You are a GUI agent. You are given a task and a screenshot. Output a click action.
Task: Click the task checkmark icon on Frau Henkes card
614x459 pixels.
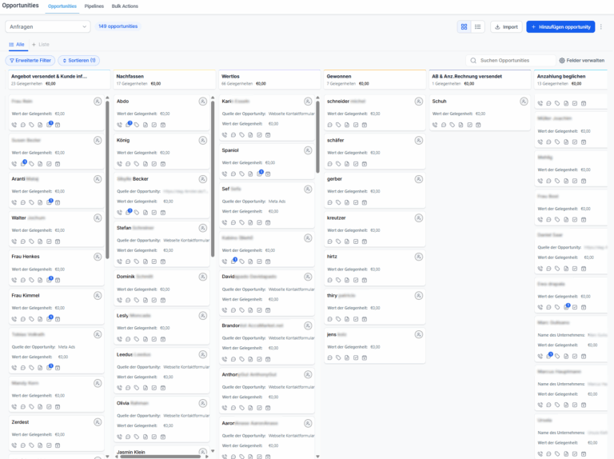[x=49, y=280]
